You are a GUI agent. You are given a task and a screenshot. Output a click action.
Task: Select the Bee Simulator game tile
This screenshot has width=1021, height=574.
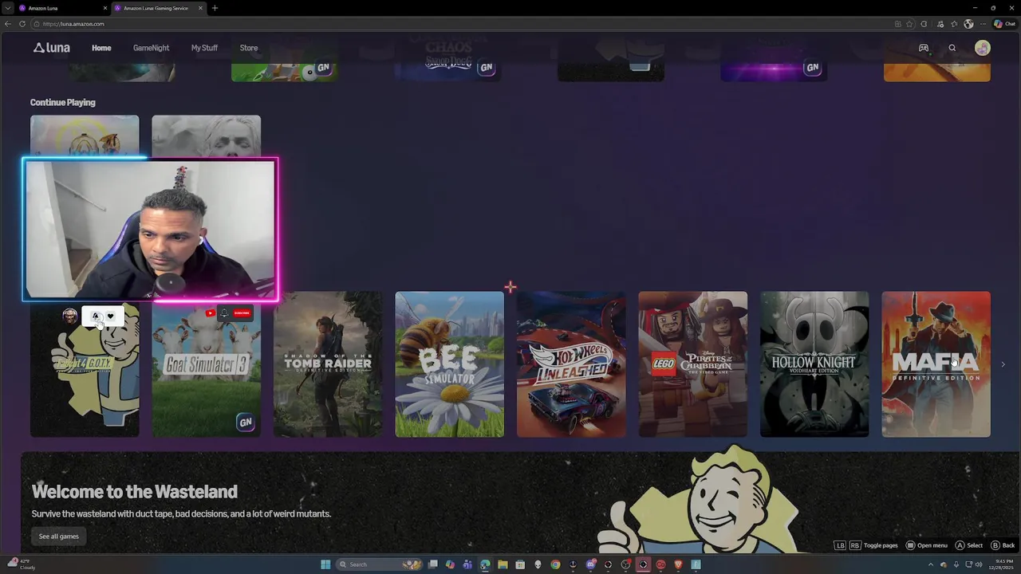(x=449, y=364)
